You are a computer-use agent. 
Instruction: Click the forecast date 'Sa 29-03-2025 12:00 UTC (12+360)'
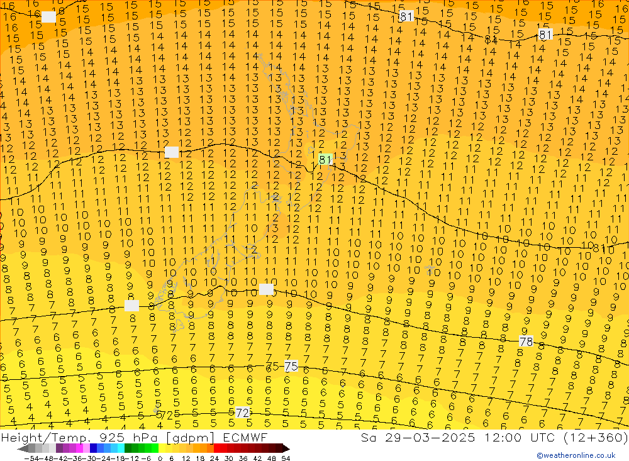point(494,437)
